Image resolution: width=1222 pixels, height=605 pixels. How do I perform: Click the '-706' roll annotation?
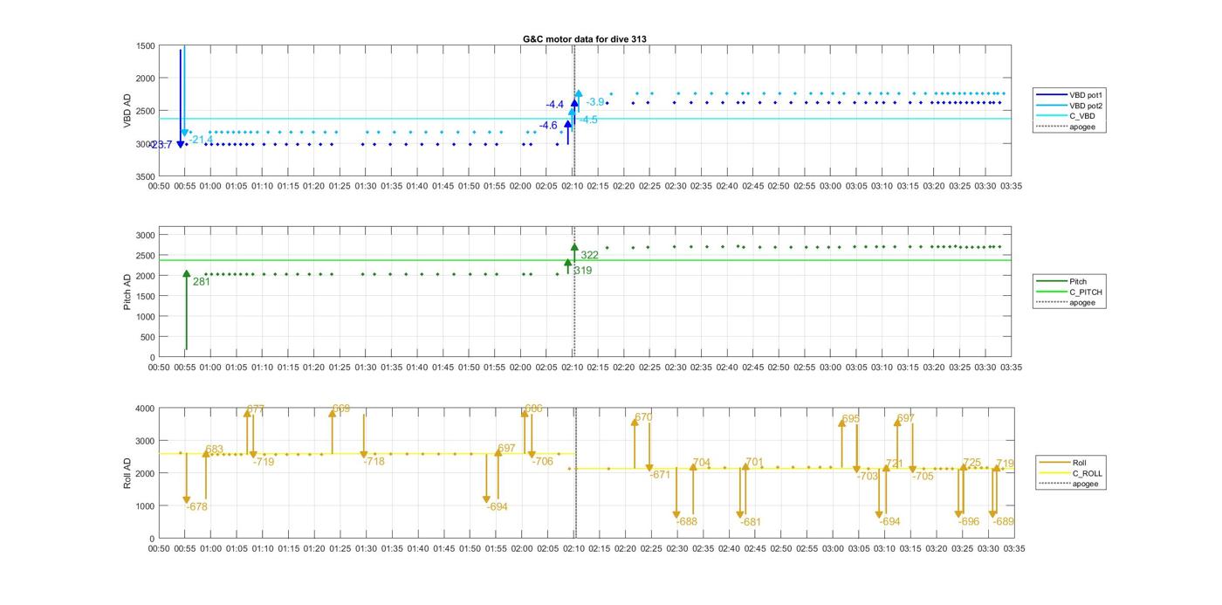[543, 462]
